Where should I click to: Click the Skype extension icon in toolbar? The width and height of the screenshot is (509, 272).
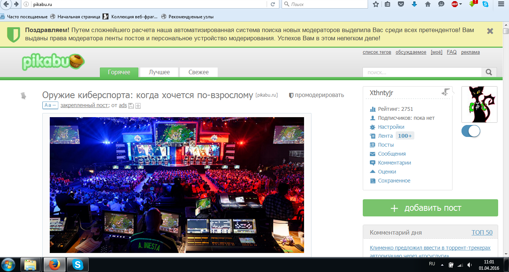485,4
